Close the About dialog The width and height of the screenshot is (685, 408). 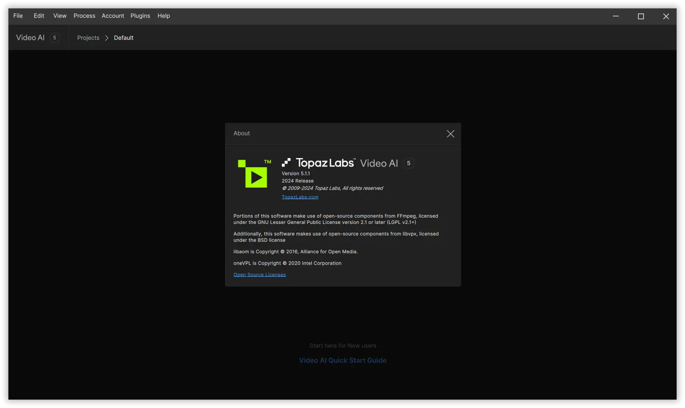(x=451, y=134)
